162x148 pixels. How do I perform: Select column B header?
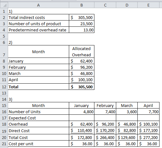pos(82,5)
